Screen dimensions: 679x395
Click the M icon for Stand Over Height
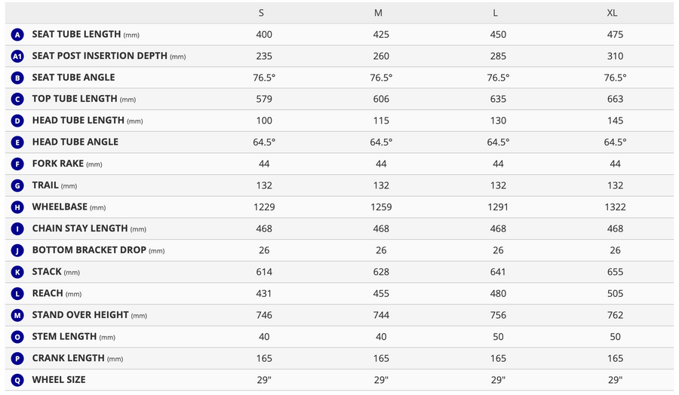tap(17, 315)
